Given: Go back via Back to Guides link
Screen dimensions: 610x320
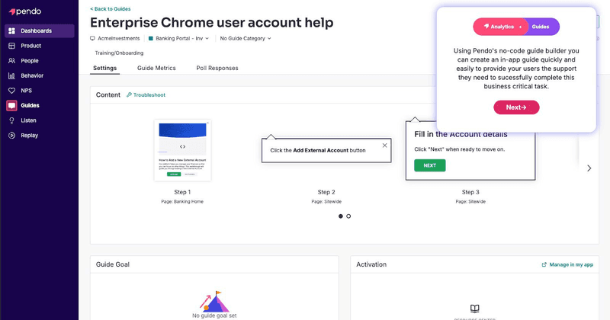Looking at the screenshot, I should tap(110, 9).
